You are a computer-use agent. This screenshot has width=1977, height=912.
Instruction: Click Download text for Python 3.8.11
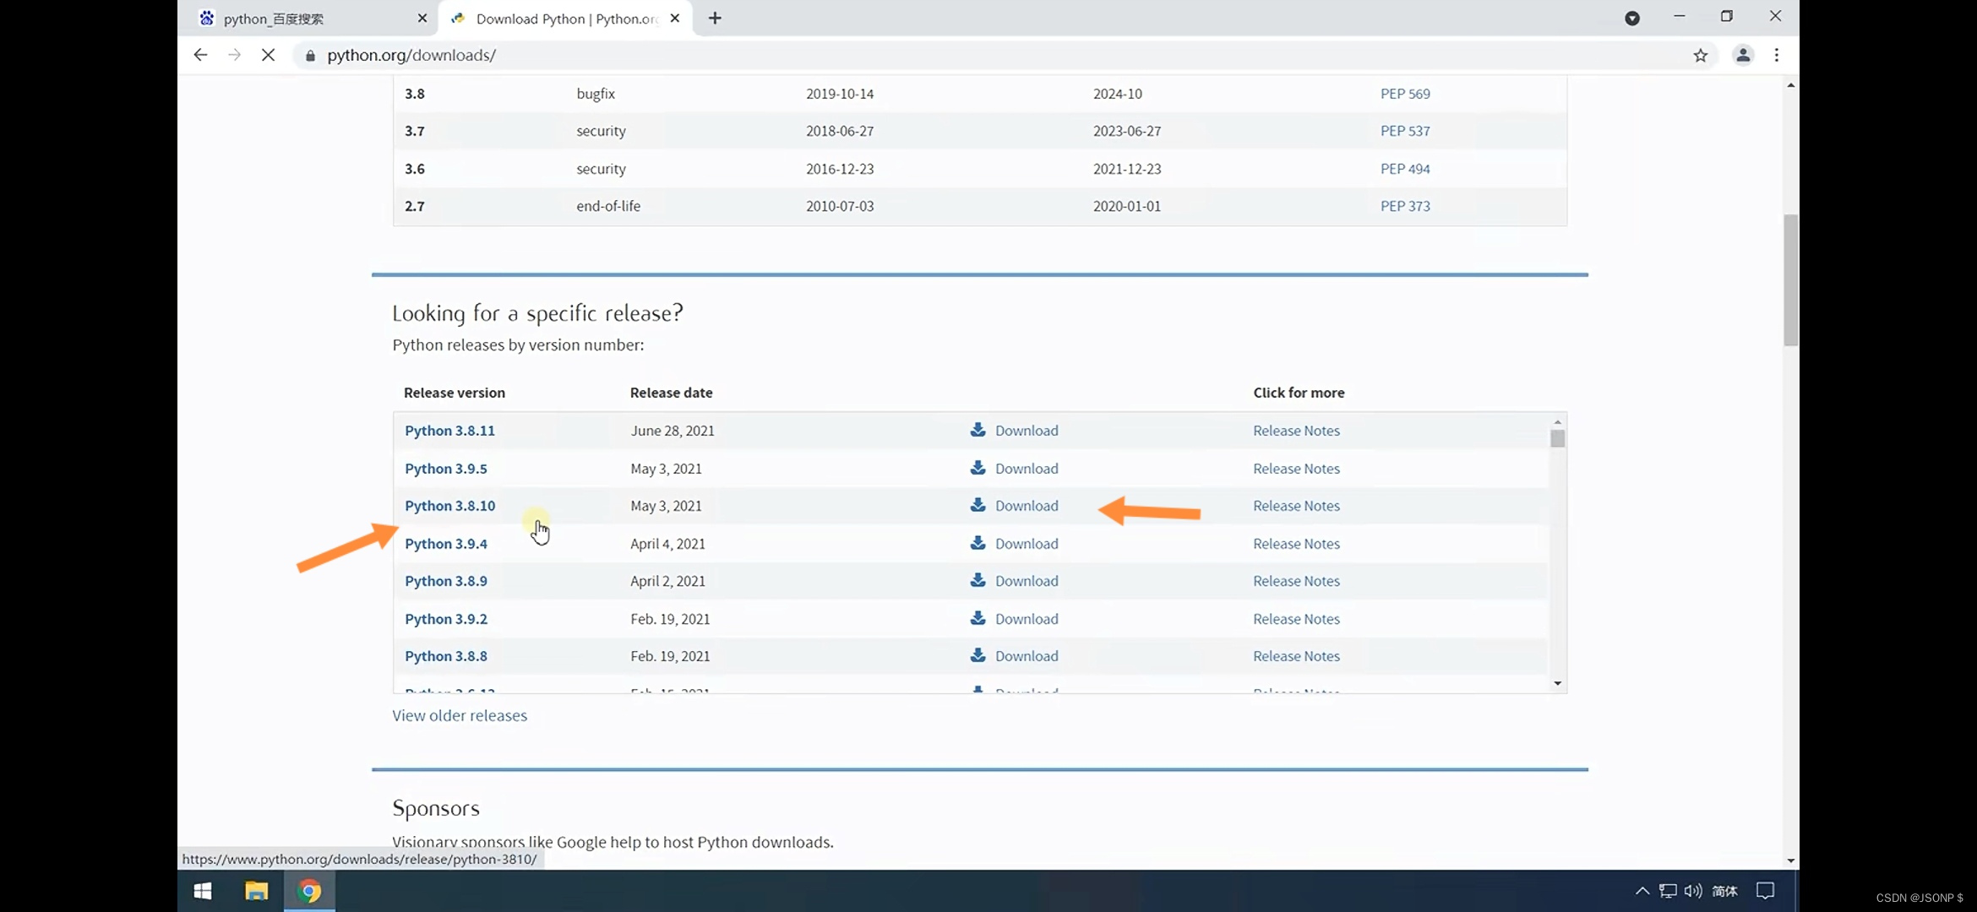click(1027, 431)
